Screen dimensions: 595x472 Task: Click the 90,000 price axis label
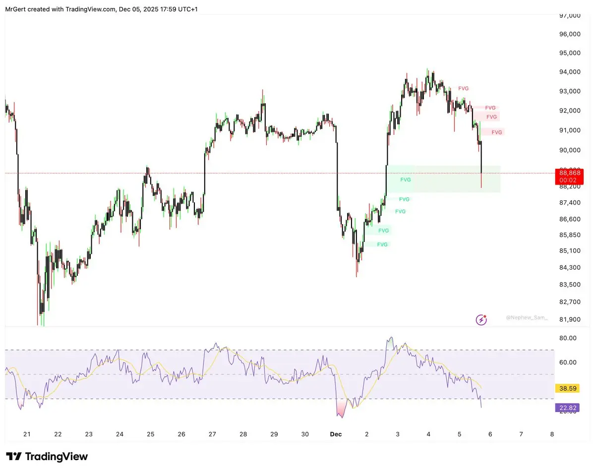point(570,150)
